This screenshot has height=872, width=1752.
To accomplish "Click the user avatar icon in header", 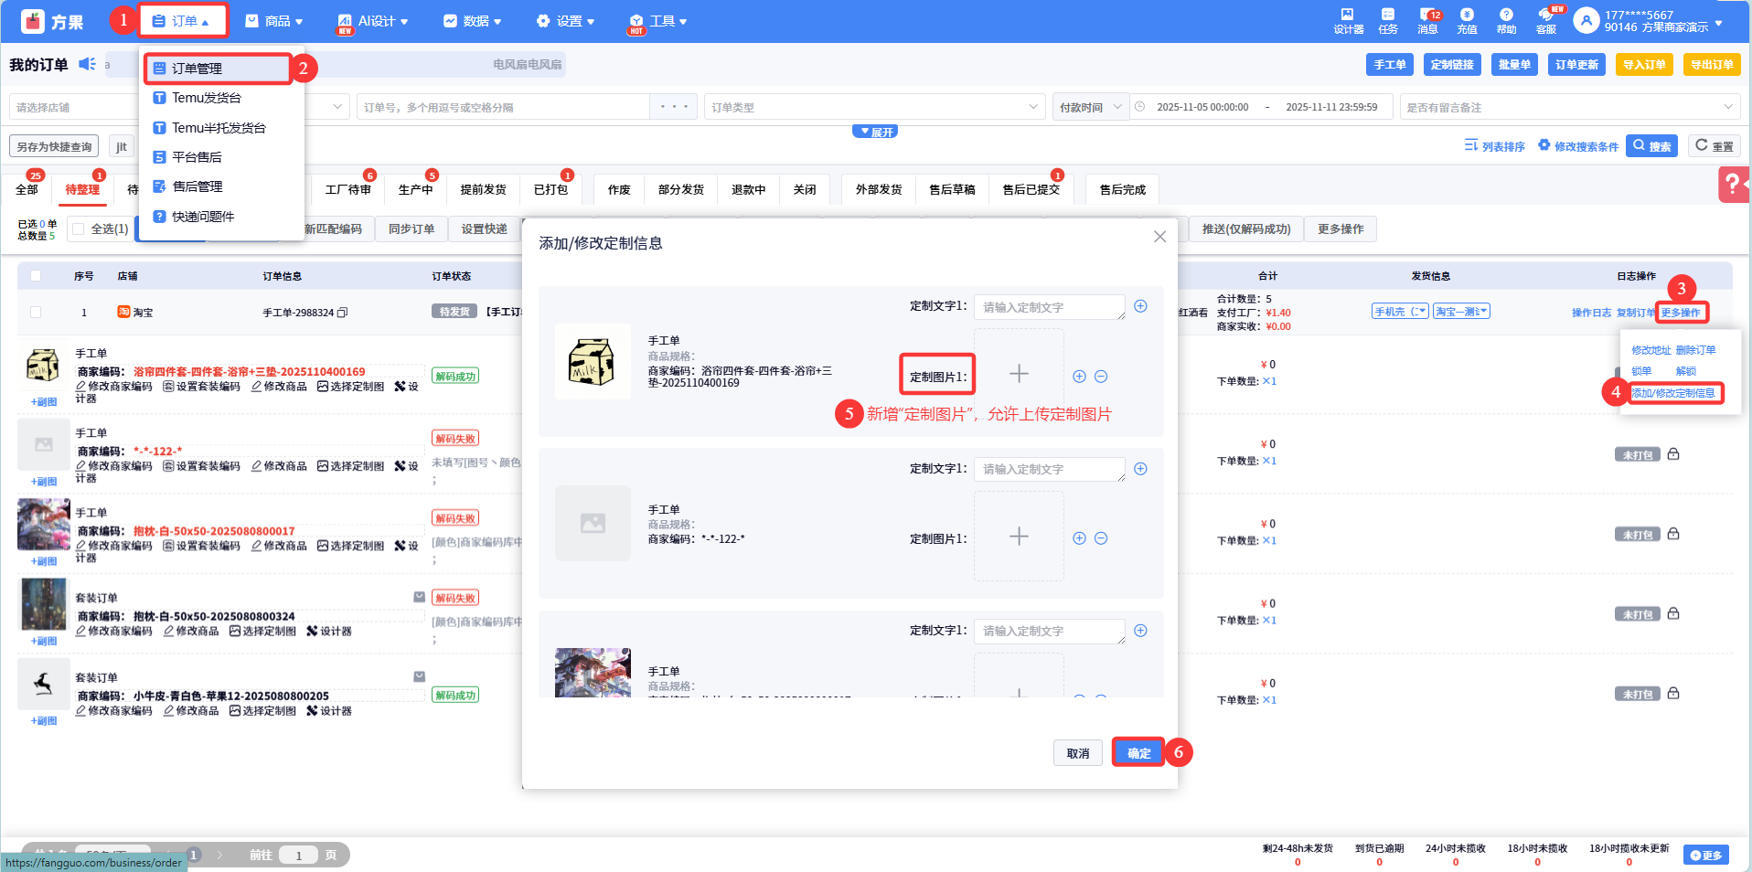I will click(1586, 20).
